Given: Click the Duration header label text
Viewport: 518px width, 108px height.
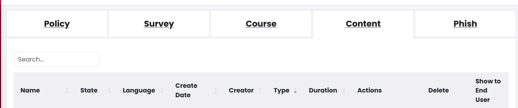Looking at the screenshot, I should coord(323,90).
